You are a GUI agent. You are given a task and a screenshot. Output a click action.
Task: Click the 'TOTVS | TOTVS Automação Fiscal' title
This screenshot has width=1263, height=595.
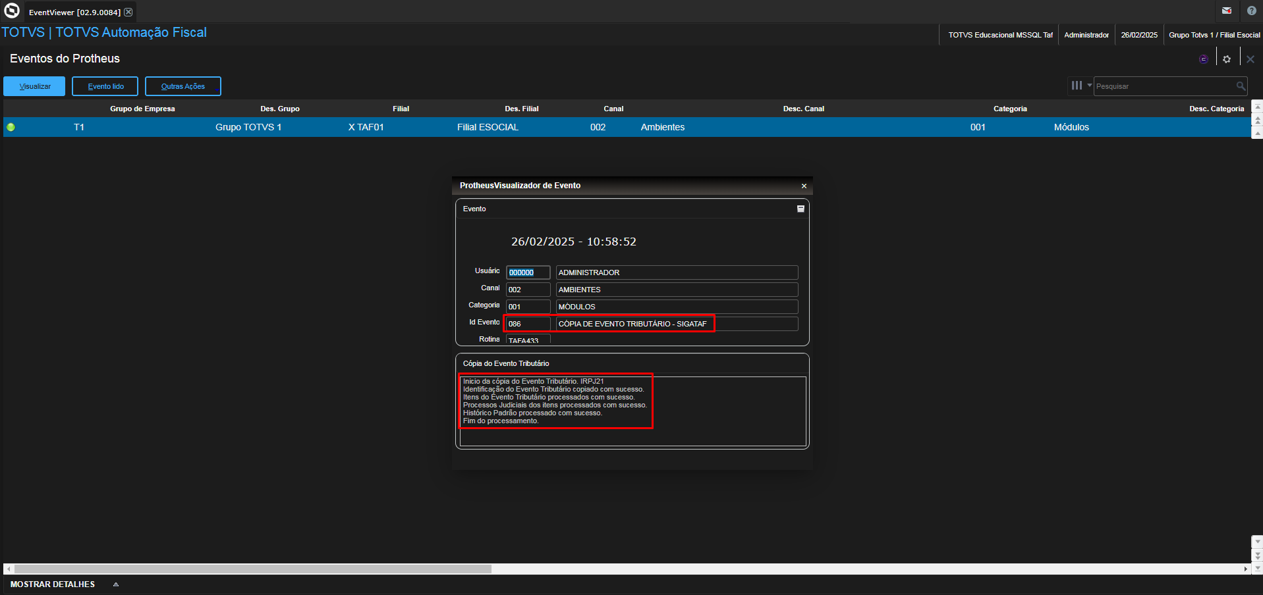[x=104, y=32]
